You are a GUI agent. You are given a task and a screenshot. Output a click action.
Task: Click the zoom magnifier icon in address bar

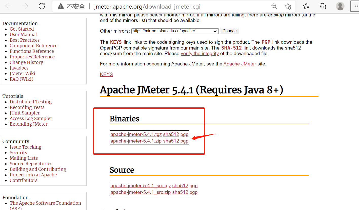(274, 6)
